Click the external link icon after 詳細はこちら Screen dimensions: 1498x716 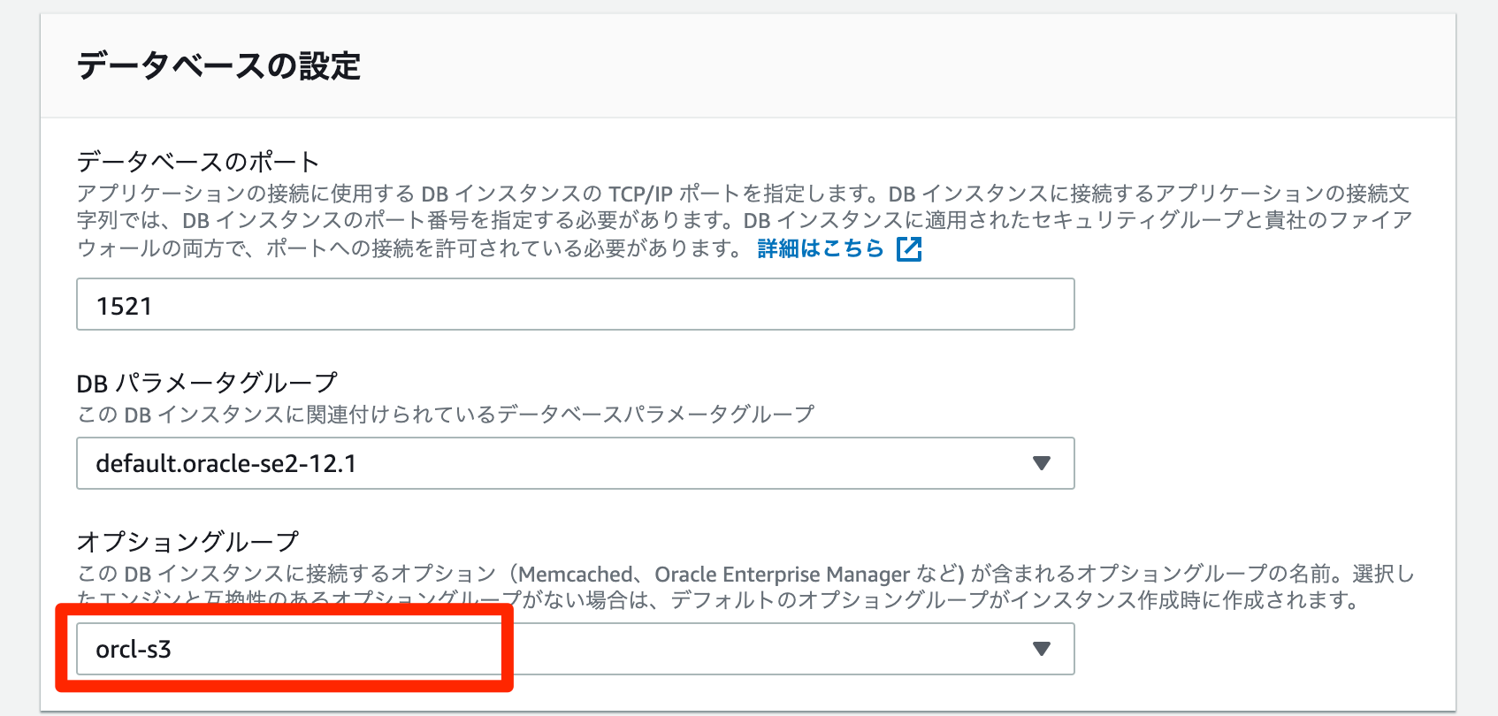[x=909, y=249]
